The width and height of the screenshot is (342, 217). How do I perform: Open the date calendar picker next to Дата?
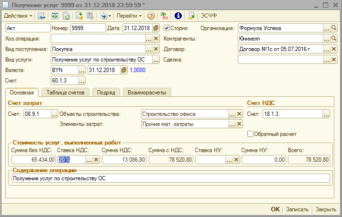pos(156,28)
